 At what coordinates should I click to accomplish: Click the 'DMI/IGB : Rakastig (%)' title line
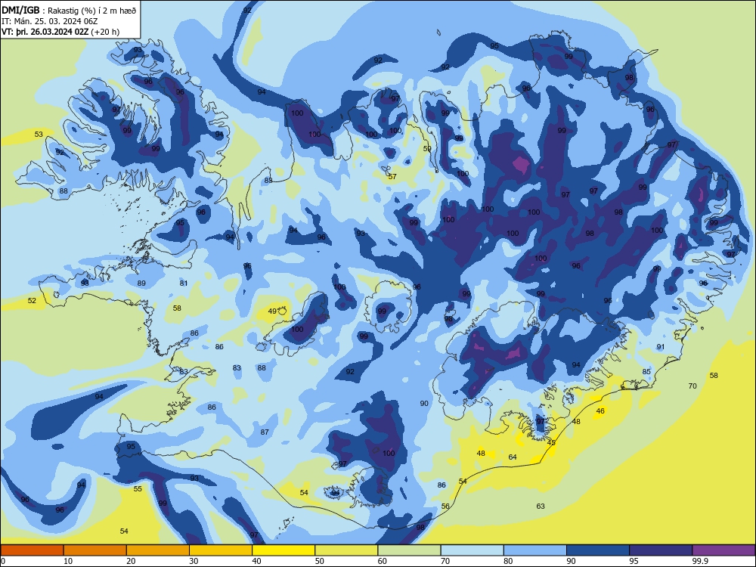[x=69, y=11]
